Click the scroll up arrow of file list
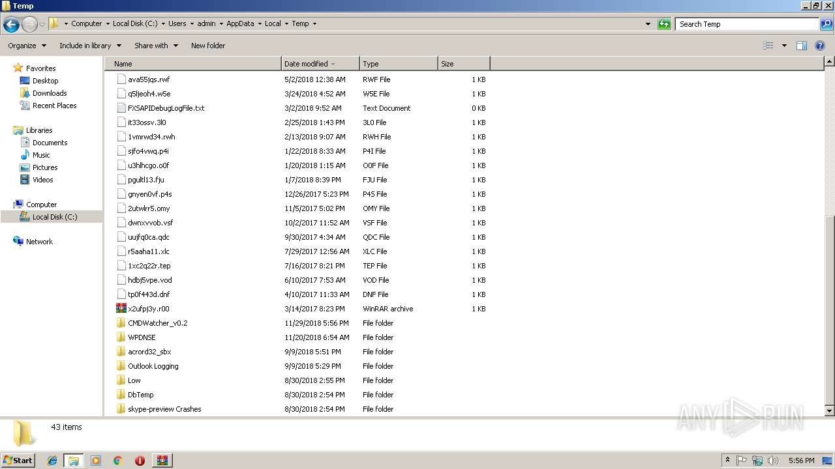Screen dimensions: 835x469 (829, 62)
